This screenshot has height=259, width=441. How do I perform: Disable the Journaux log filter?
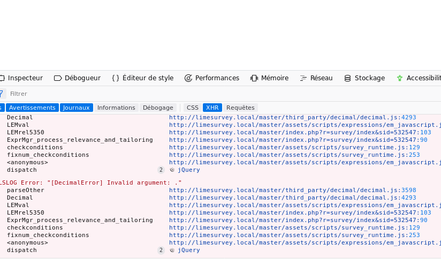pos(76,108)
